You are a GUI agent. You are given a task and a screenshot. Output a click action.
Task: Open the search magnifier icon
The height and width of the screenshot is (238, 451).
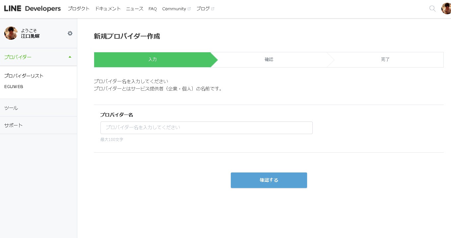tap(432, 9)
